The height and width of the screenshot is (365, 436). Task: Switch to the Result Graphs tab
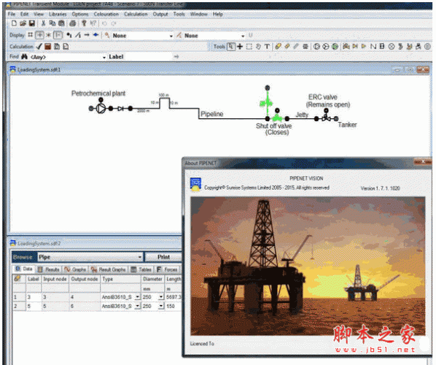point(109,269)
